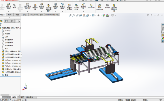The image size is (164, 101).
Task: Select the 模型 model bottom tab
Action: point(14,97)
